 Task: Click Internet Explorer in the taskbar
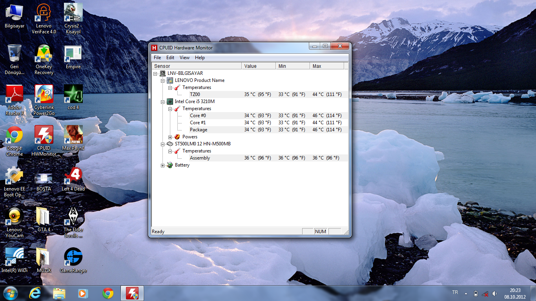point(35,293)
